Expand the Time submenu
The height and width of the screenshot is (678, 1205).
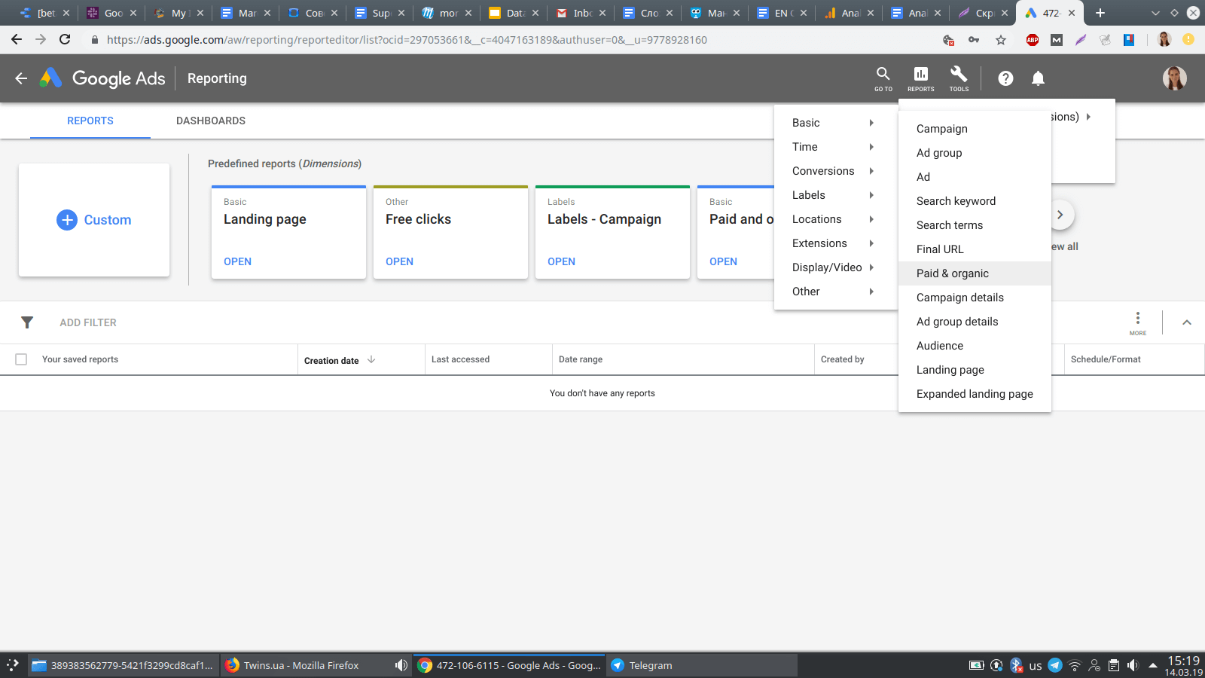coord(835,147)
